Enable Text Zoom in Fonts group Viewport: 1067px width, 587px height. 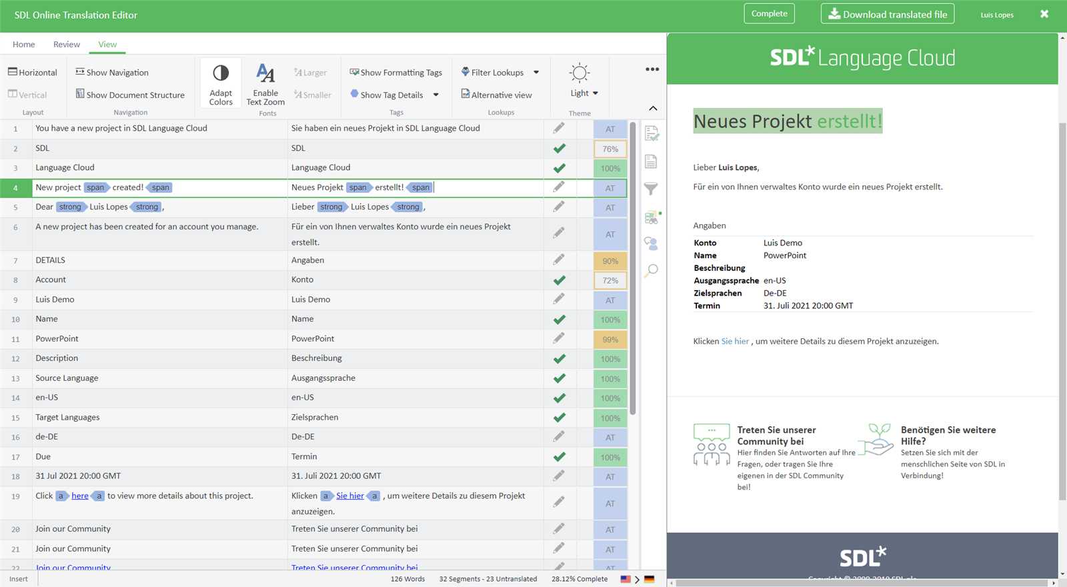(x=265, y=84)
